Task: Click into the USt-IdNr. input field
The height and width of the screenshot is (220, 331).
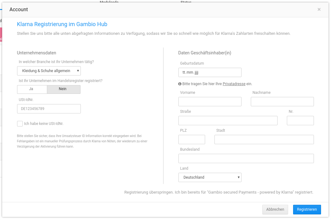Action: point(49,109)
